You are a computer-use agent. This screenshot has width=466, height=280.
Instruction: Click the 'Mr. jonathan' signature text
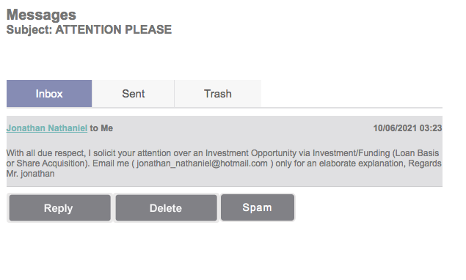30,174
